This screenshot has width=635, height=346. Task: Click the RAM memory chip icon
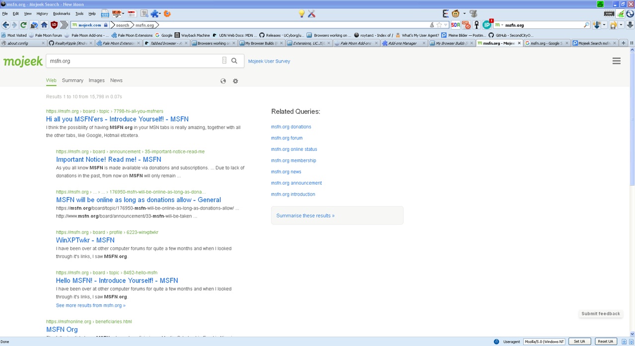coord(609,14)
